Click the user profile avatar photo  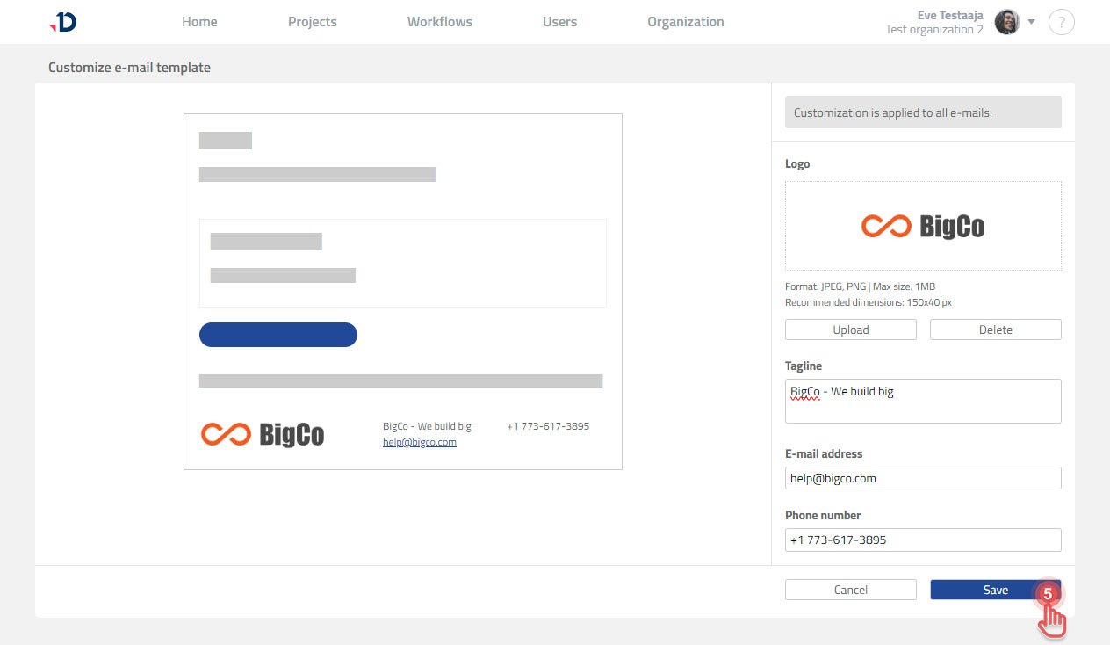click(x=1005, y=22)
